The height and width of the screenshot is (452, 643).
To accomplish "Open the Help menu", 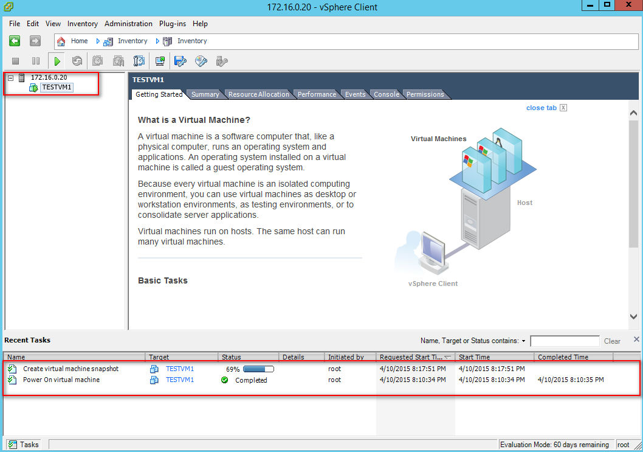I will point(200,24).
